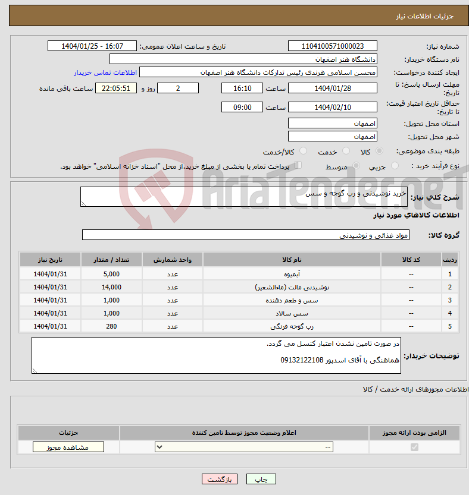Click the اعلام وضعیت مجوز توسط تامین کننده header

pos(244,433)
